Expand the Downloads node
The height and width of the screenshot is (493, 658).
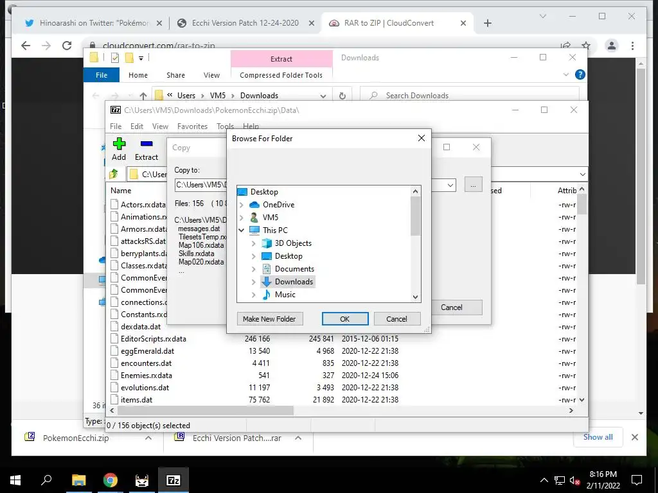tap(253, 282)
